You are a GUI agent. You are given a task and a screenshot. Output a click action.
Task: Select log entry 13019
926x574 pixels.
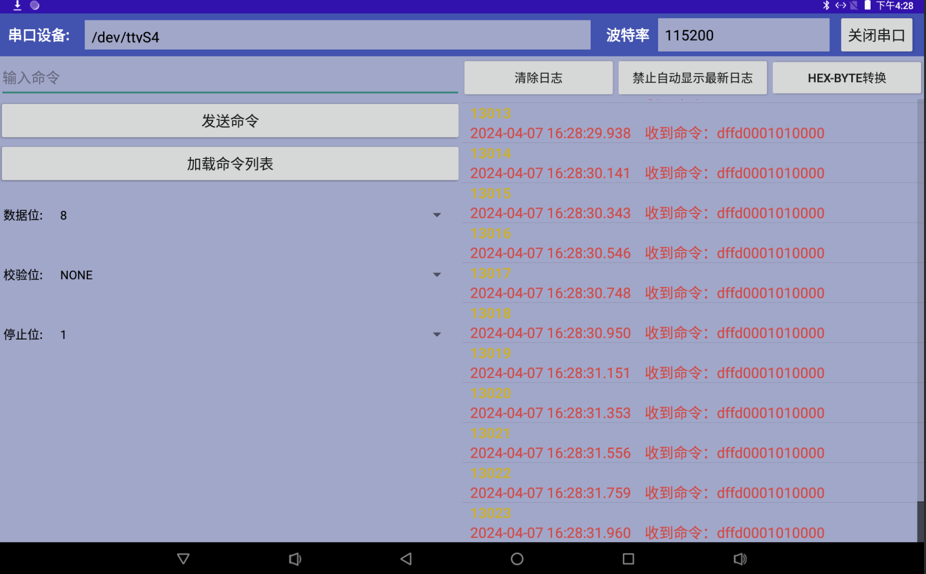[x=491, y=353]
